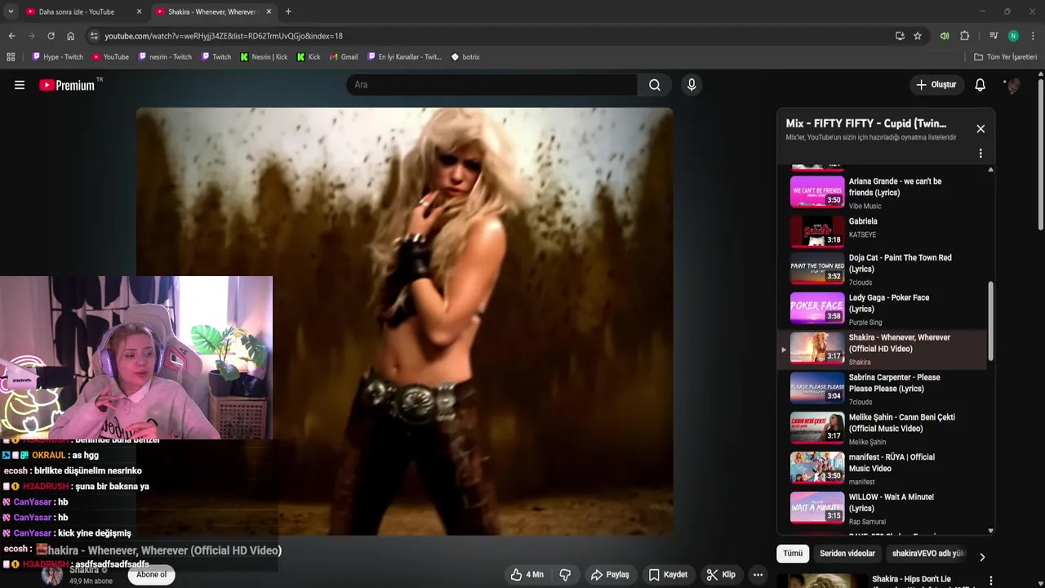Open the YouTube hamburger guide menu

point(20,85)
